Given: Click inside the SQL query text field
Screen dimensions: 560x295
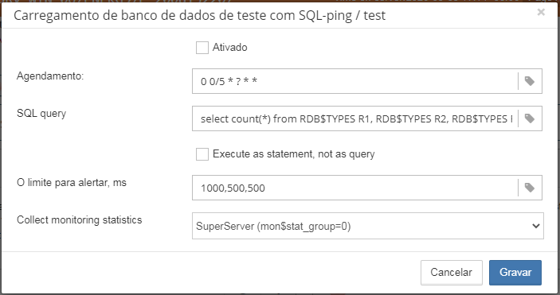Looking at the screenshot, I should 355,118.
